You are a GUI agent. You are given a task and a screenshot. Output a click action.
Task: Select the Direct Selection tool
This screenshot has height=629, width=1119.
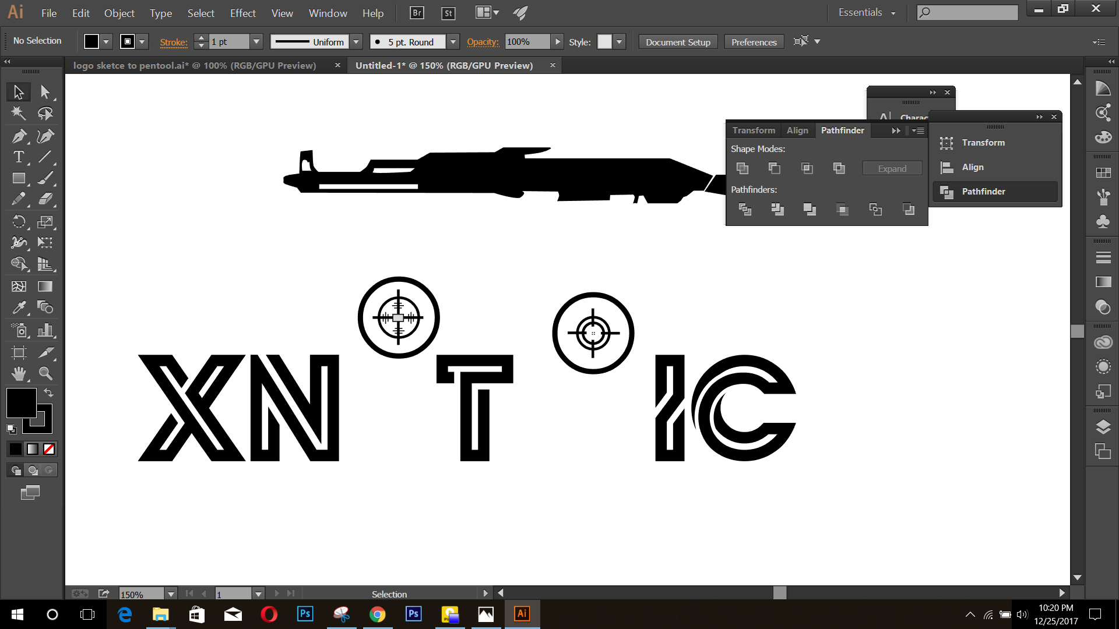pos(45,92)
